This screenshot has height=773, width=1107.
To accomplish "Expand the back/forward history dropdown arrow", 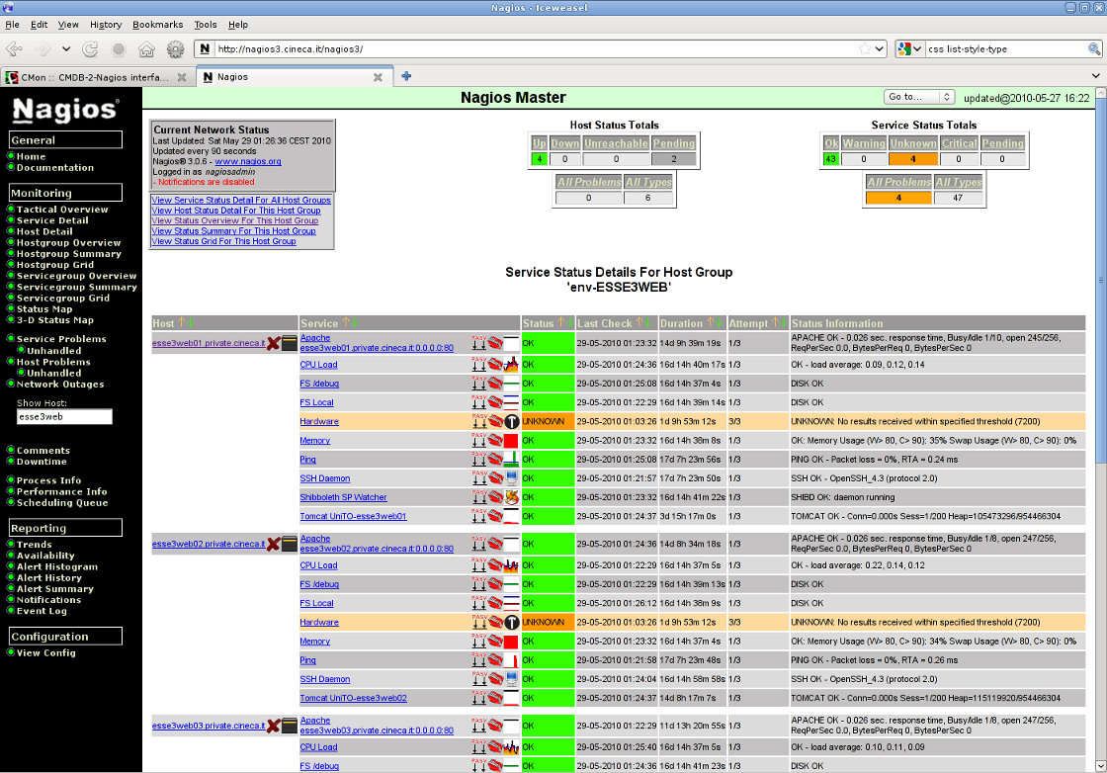I will pos(66,48).
